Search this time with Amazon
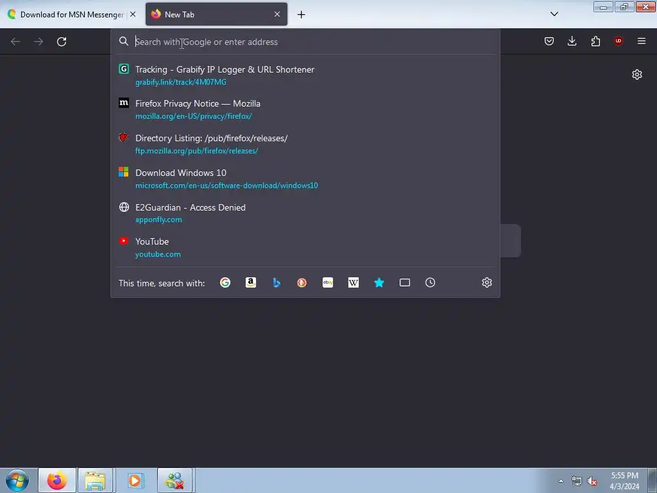The image size is (657, 493). pyautogui.click(x=251, y=282)
